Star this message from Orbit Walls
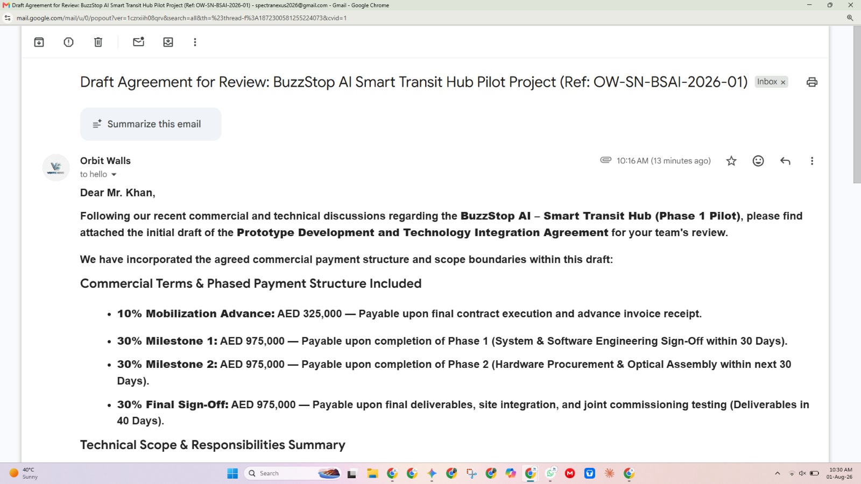861x484 pixels. click(731, 161)
